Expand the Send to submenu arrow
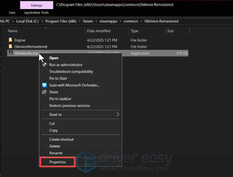The width and height of the screenshot is (233, 177). click(x=118, y=114)
